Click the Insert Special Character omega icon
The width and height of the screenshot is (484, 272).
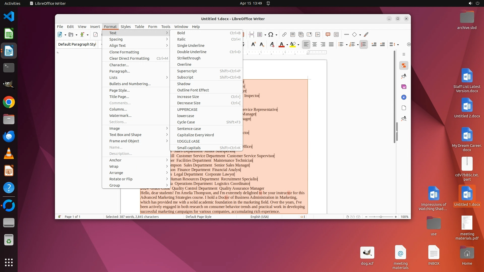pos(271,35)
